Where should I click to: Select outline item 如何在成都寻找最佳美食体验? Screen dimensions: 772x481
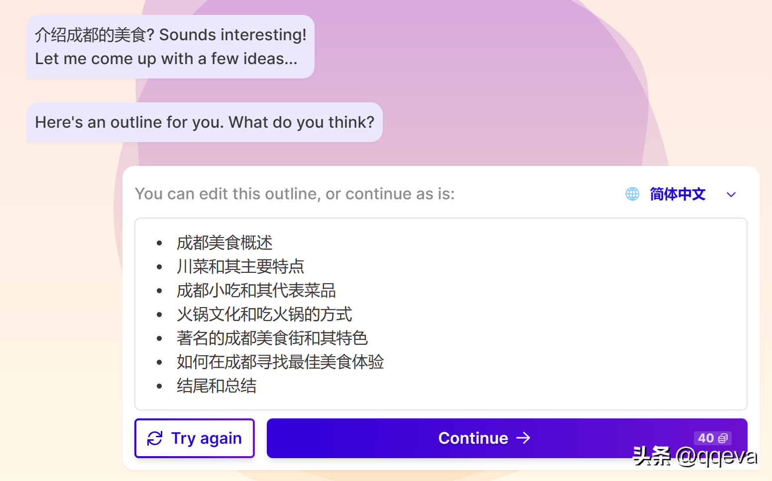(280, 362)
